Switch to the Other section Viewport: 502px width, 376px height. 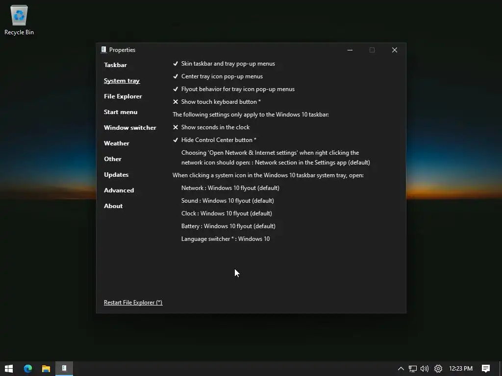point(113,159)
